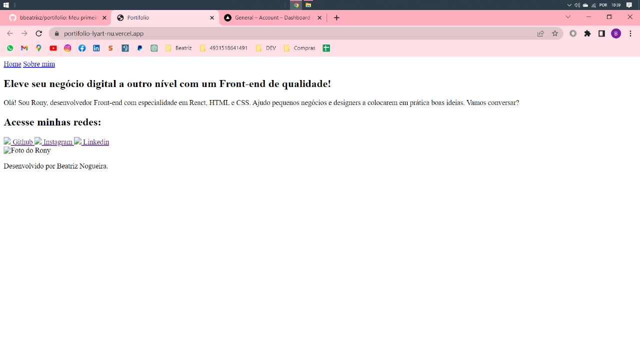
Task: Open the dark blue square bookmark icon
Action: [x=125, y=48]
